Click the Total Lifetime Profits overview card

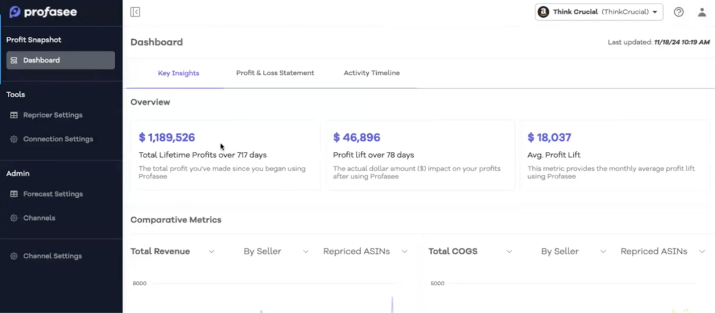coord(225,155)
